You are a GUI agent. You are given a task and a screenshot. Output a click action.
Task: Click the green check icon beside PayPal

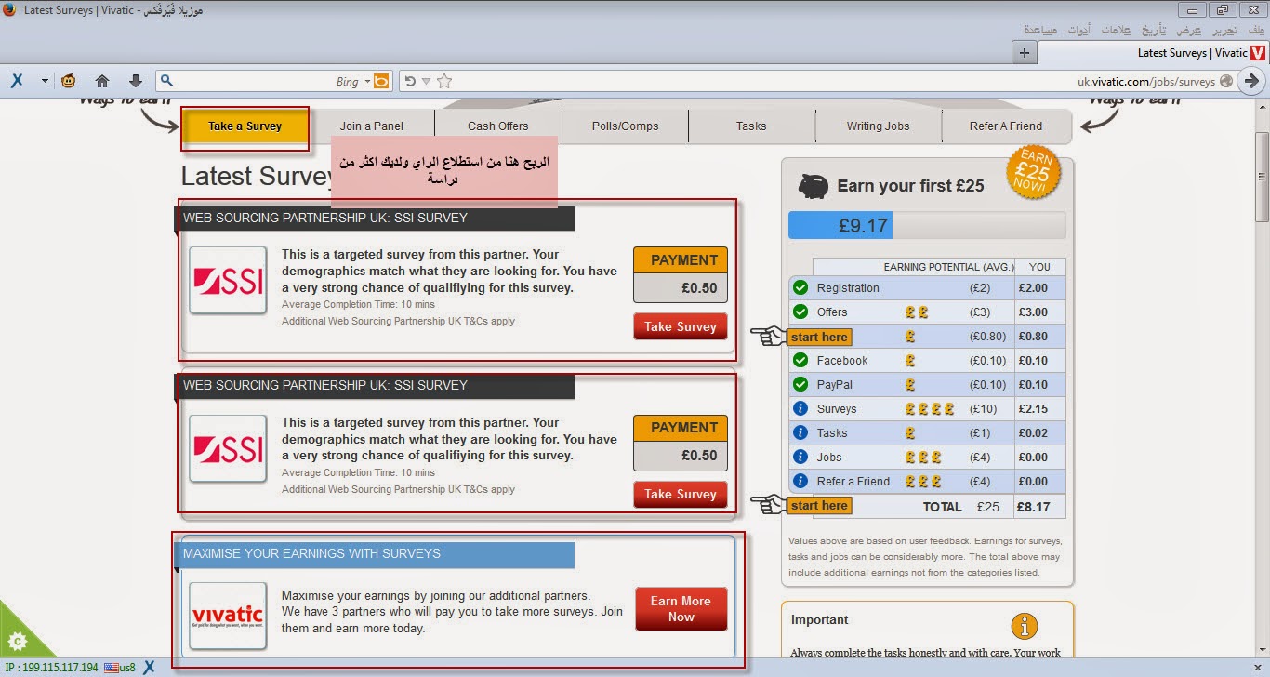[x=800, y=385]
